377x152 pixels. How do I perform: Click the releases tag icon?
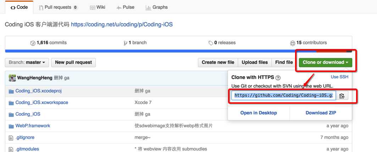coord(211,43)
